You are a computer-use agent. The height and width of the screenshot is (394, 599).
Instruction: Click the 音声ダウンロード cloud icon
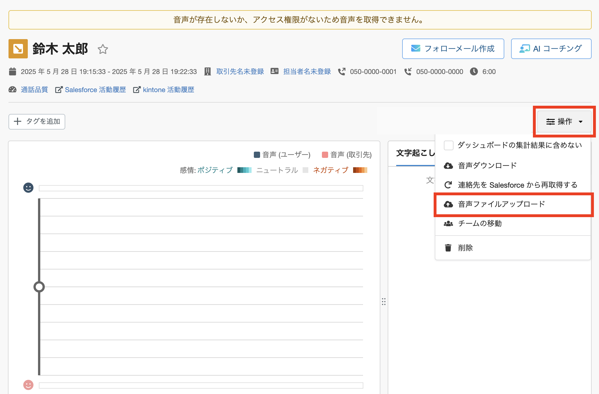coord(448,166)
